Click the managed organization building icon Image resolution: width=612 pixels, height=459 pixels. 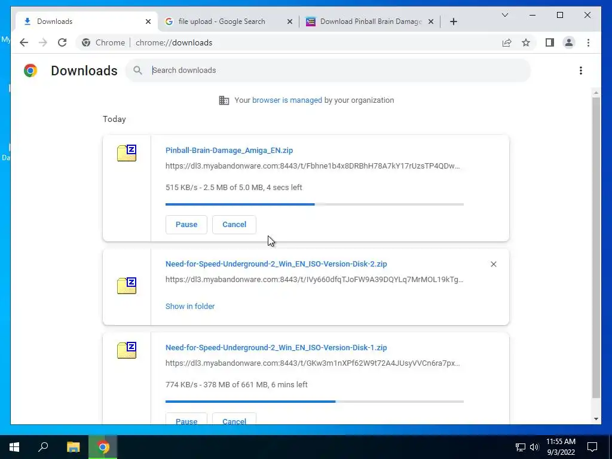224,100
